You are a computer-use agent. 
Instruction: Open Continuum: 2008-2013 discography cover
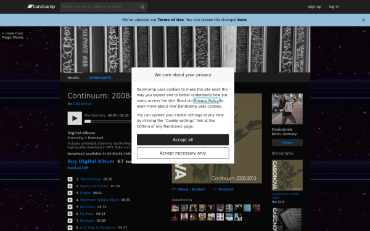287,176
